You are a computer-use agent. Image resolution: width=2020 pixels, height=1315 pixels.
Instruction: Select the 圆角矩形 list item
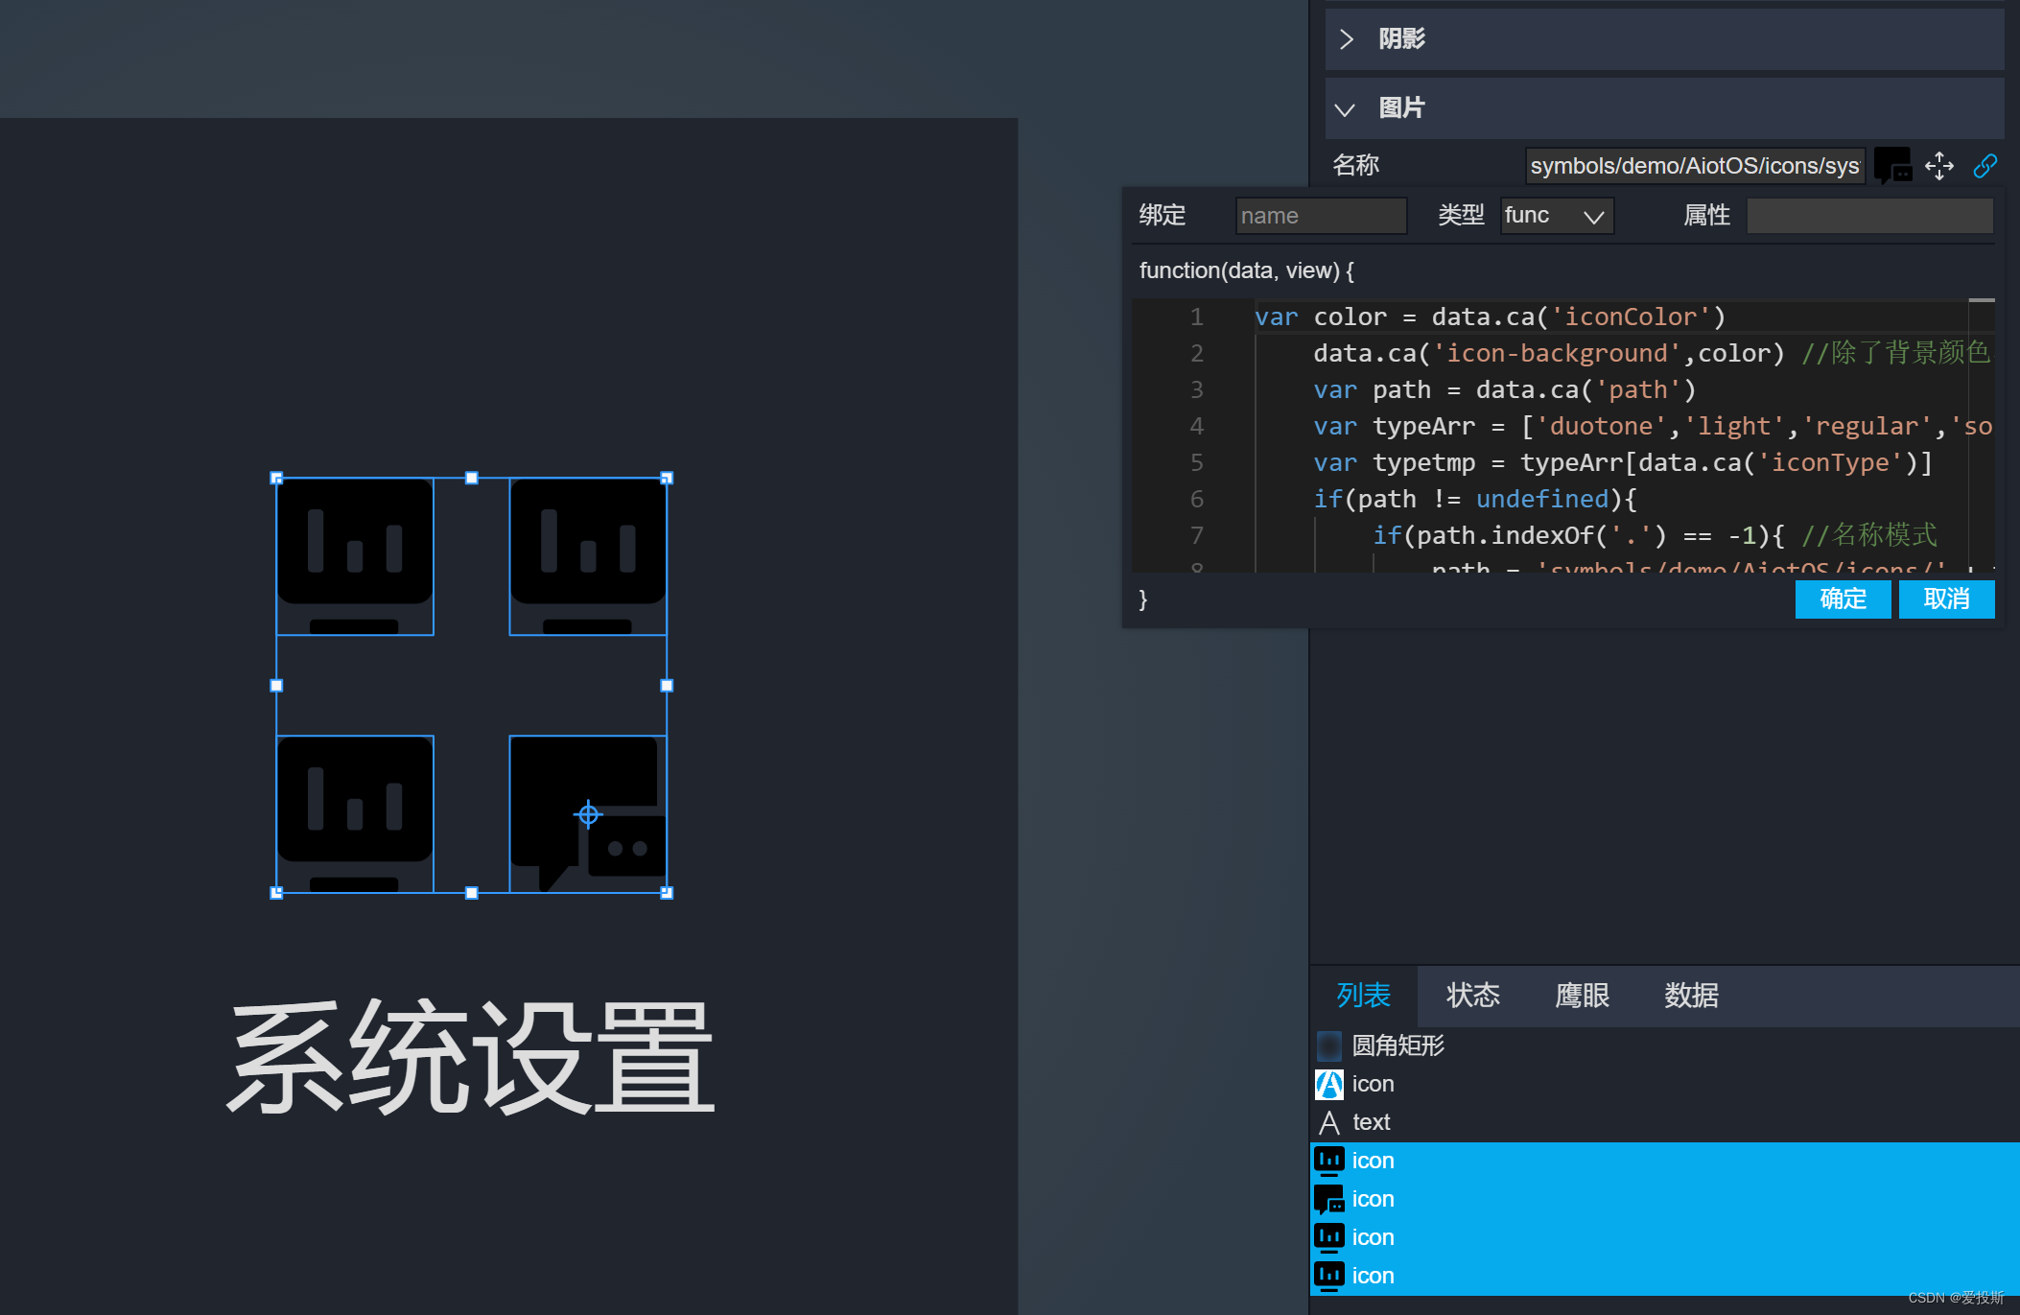pyautogui.click(x=1398, y=1045)
